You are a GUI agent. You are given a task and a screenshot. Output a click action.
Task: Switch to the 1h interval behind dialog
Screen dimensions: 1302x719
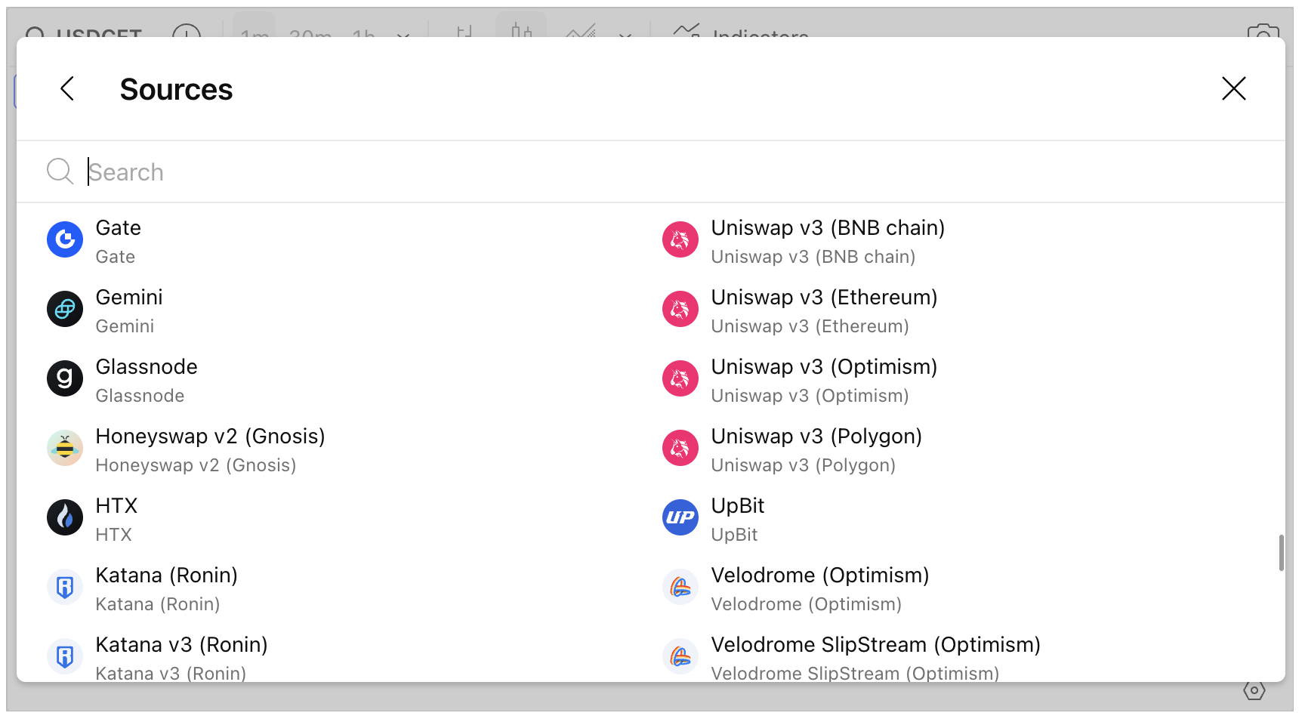(363, 33)
